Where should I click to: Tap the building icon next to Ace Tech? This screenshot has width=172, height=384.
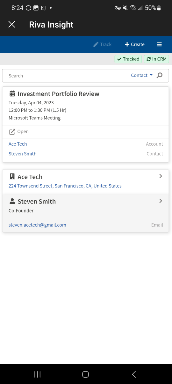[12, 177]
